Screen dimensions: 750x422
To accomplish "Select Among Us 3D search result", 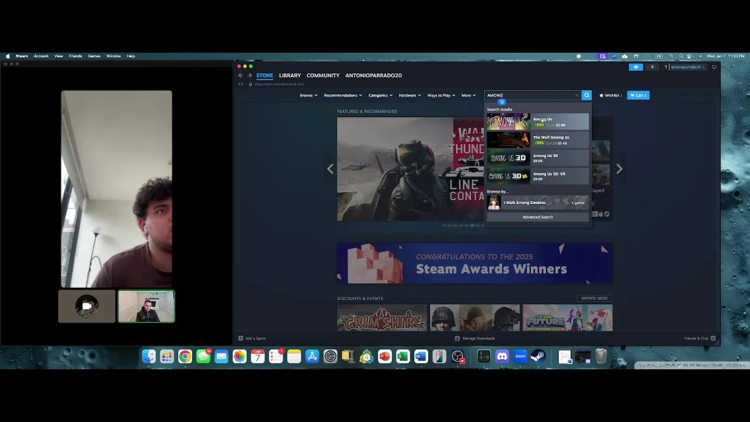I will [537, 158].
